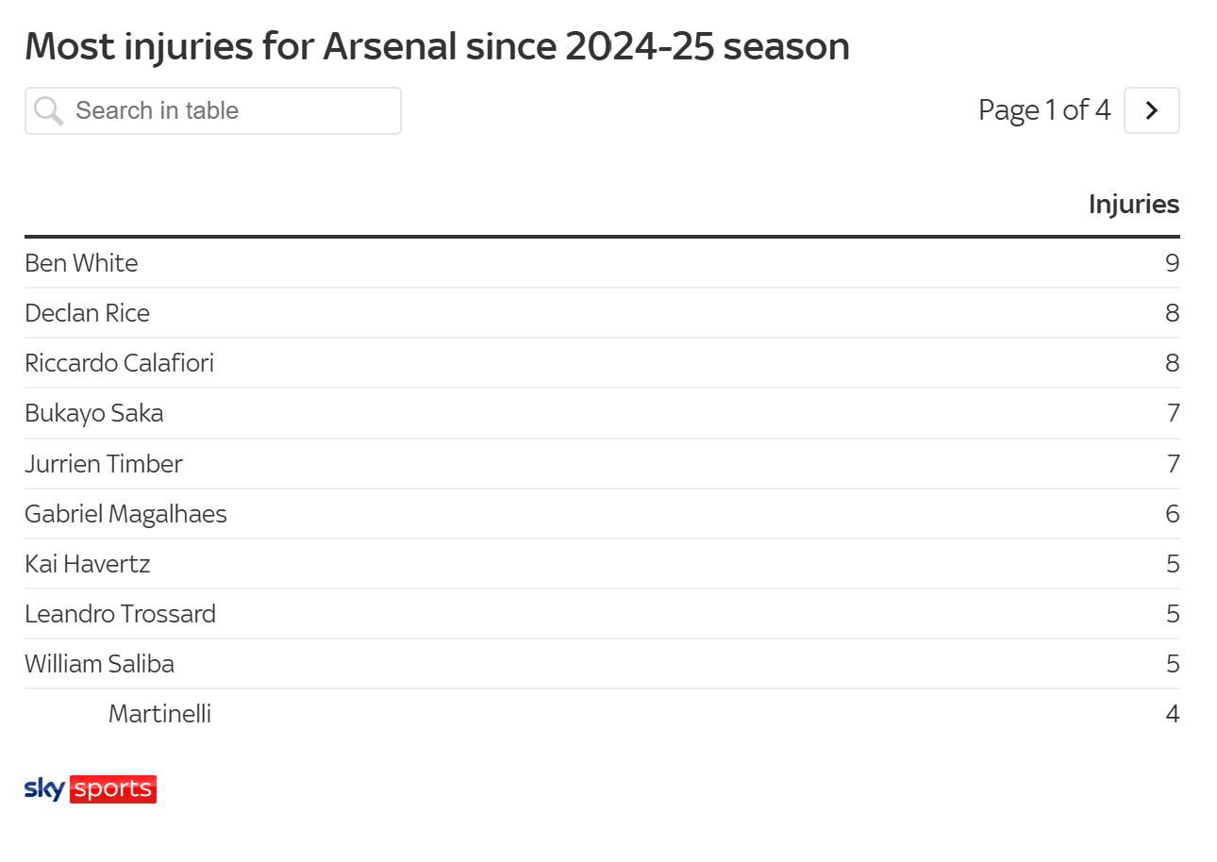The image size is (1217, 862).
Task: Select the Leandro Trossard entry
Action: click(120, 614)
